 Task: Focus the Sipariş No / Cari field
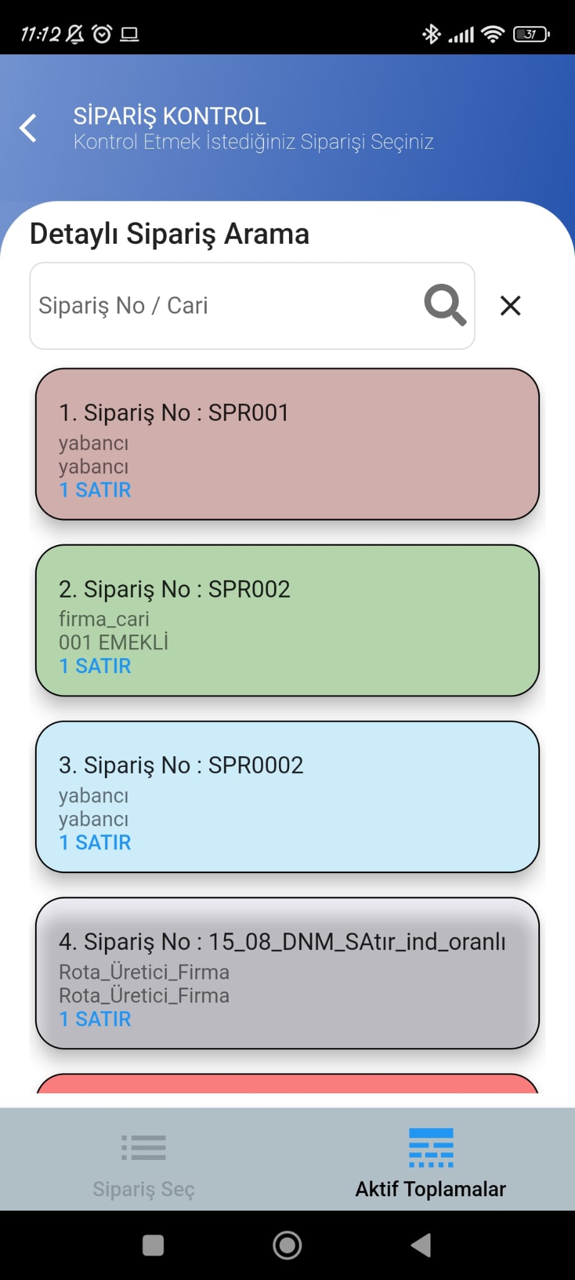click(x=252, y=306)
